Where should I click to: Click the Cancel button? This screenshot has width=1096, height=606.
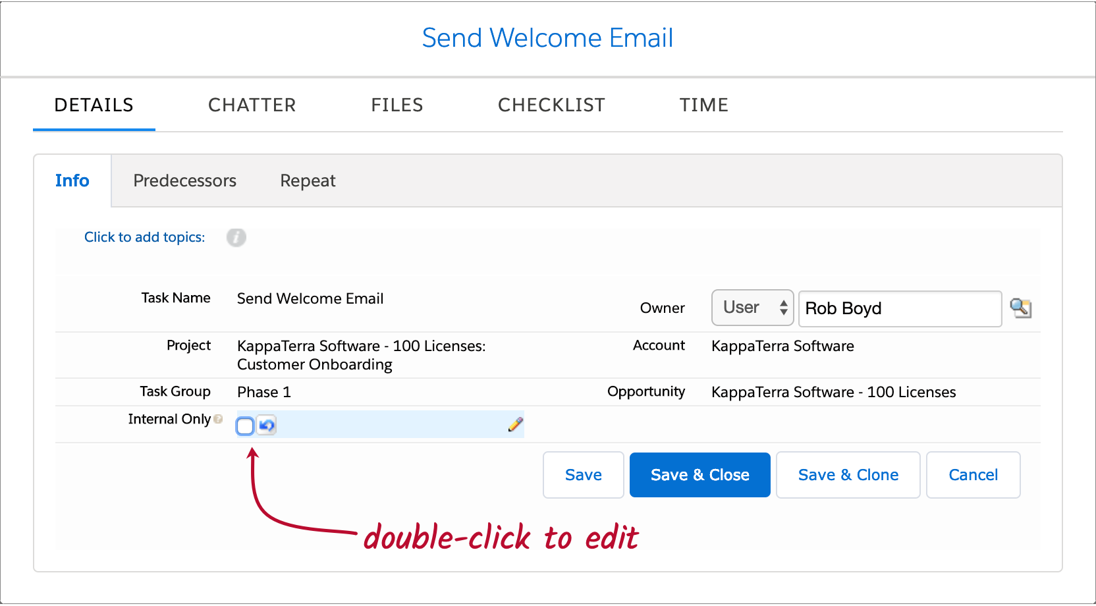(x=973, y=475)
